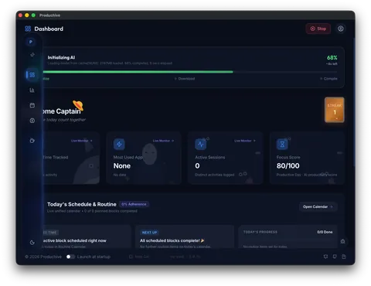Click the first footer icon at bottom right
371x286 pixels.
click(325, 257)
